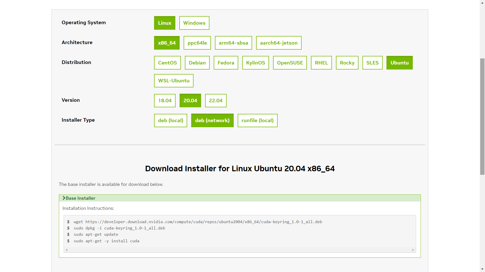
Task: Choose x86_64 architecture
Action: coord(167,43)
